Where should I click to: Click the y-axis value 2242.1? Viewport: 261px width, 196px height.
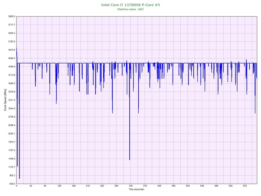coord(12,134)
